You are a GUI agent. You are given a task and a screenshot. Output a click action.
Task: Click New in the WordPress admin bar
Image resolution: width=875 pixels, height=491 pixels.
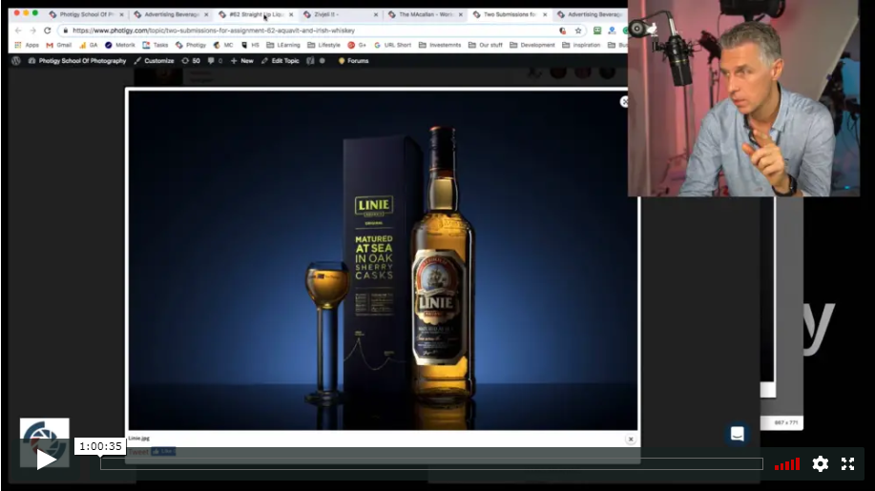[x=242, y=61]
